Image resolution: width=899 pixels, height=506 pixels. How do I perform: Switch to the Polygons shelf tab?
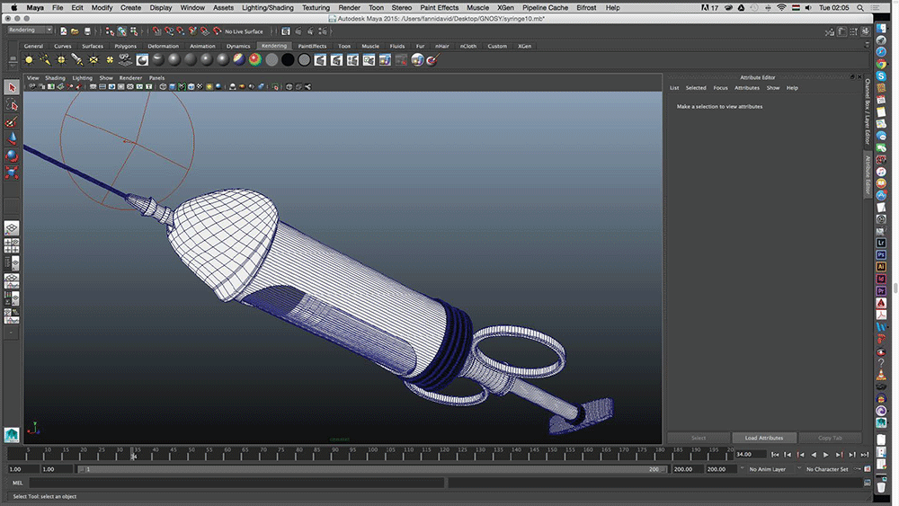(125, 46)
